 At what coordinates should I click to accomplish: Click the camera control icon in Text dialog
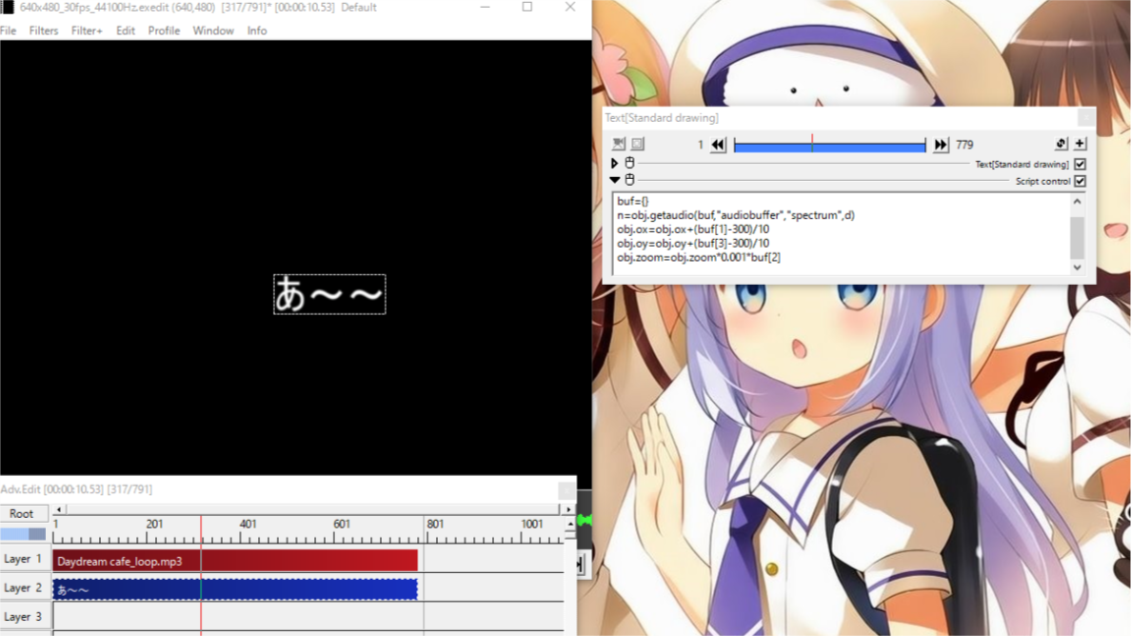[x=619, y=144]
